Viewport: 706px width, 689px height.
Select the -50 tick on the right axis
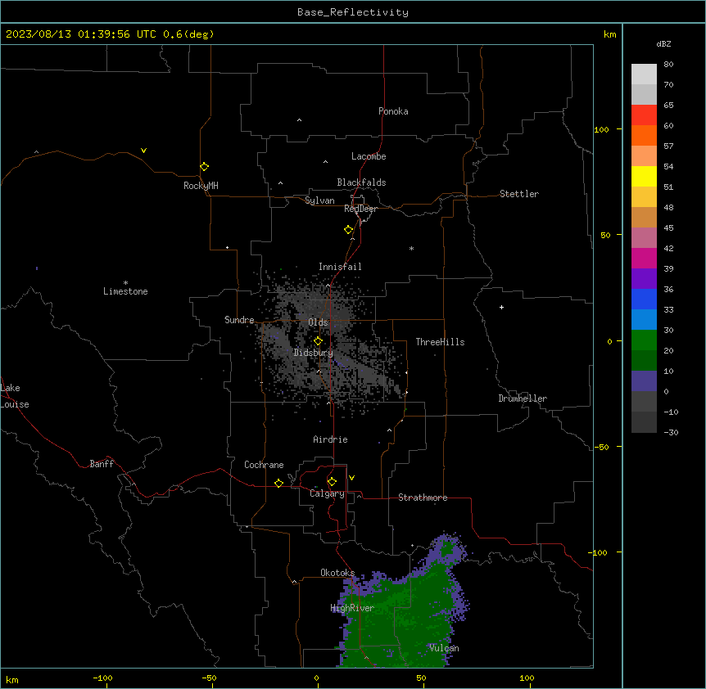point(601,447)
